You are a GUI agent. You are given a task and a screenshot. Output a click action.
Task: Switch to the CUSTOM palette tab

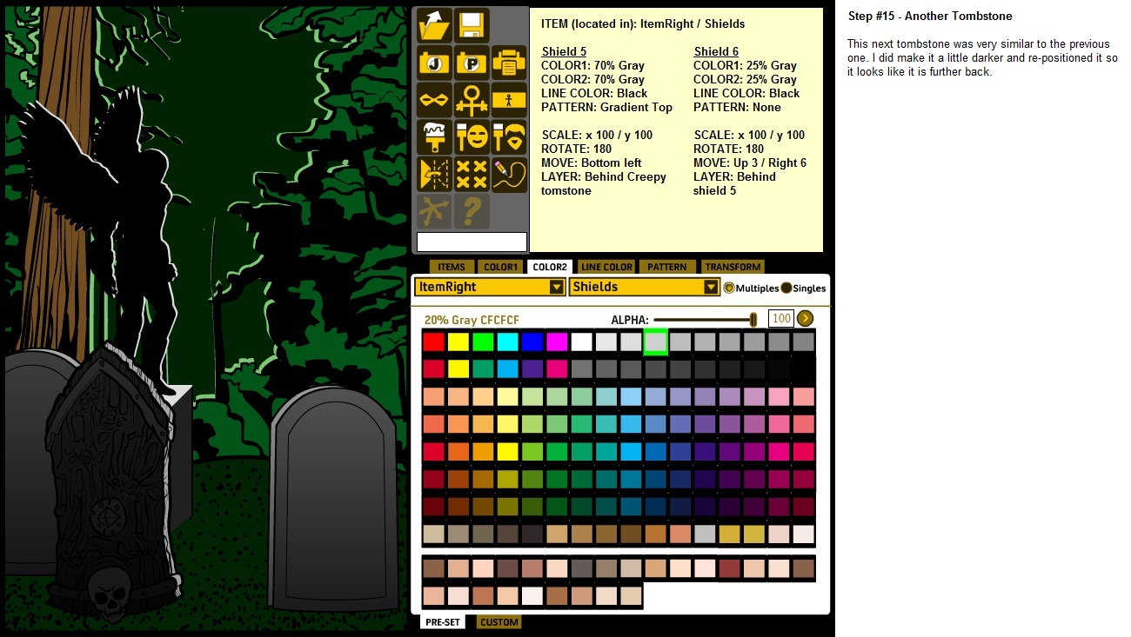[x=499, y=622]
